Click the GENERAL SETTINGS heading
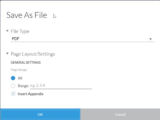 click(26, 63)
